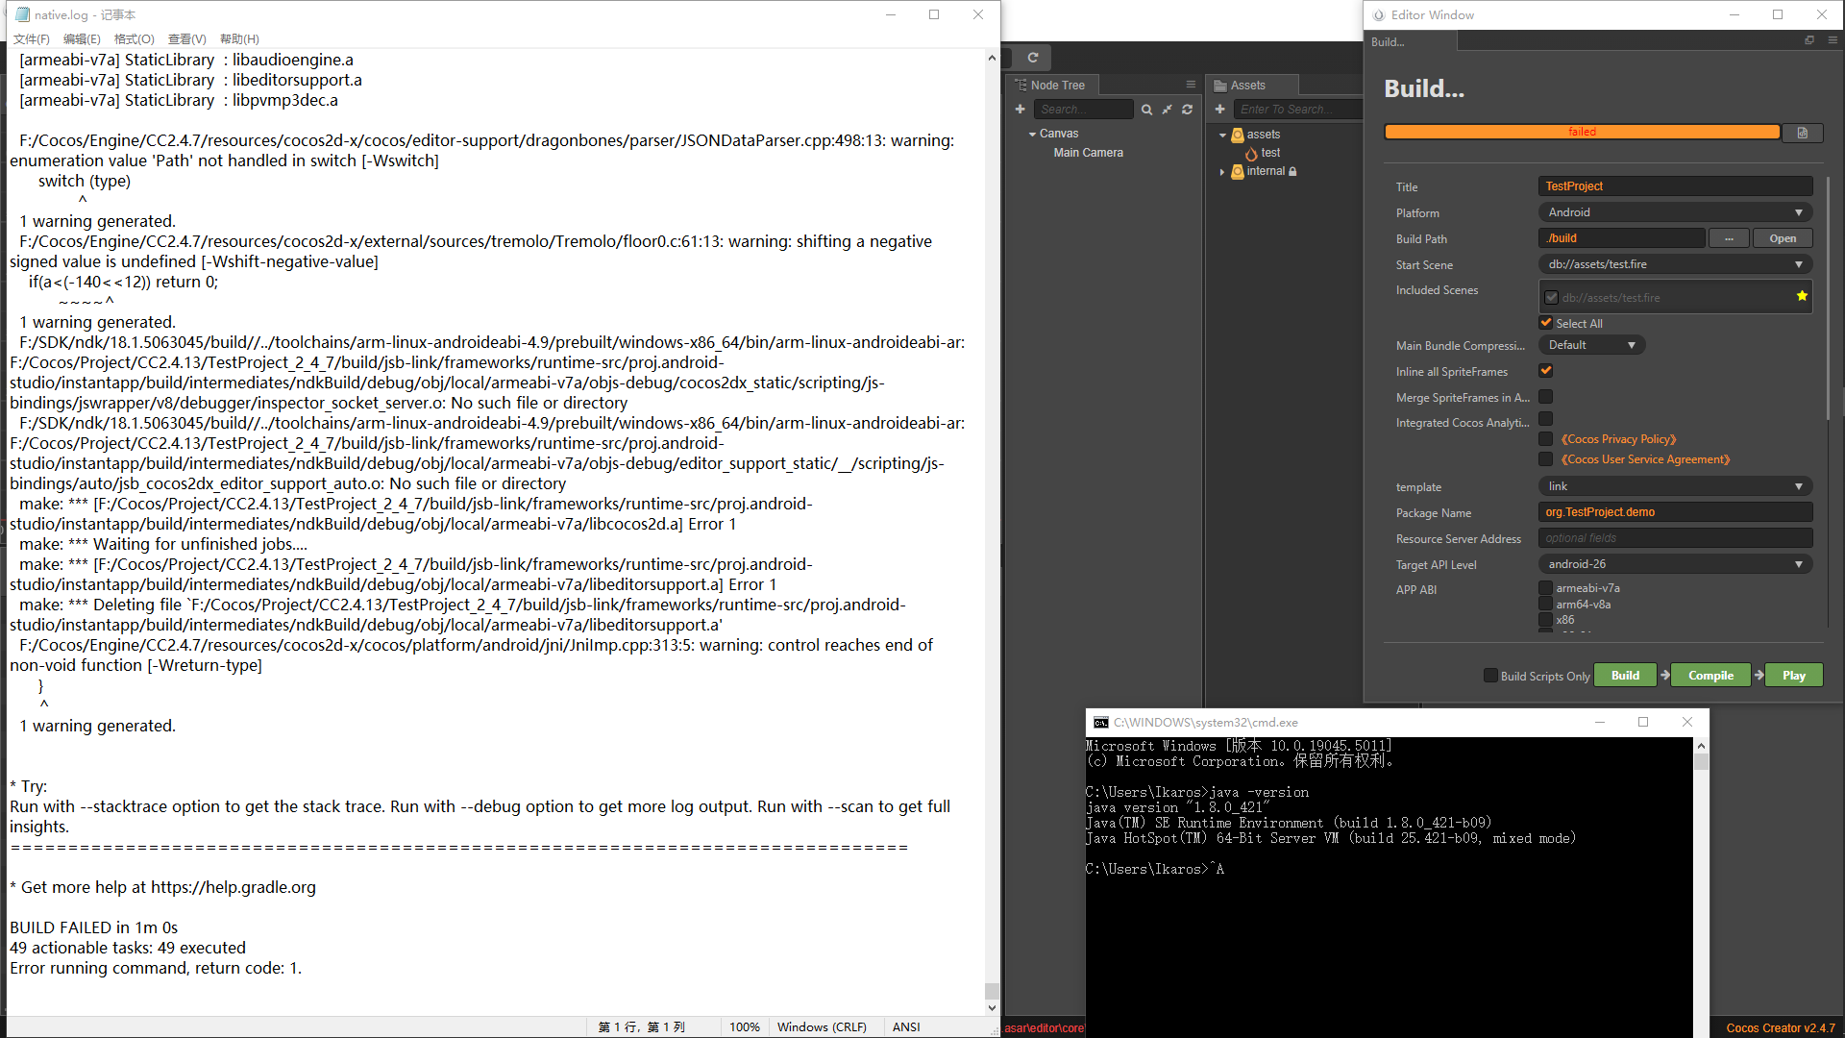This screenshot has height=1038, width=1845.
Task: Click the plus icon to create a node
Action: pyautogui.click(x=1020, y=110)
